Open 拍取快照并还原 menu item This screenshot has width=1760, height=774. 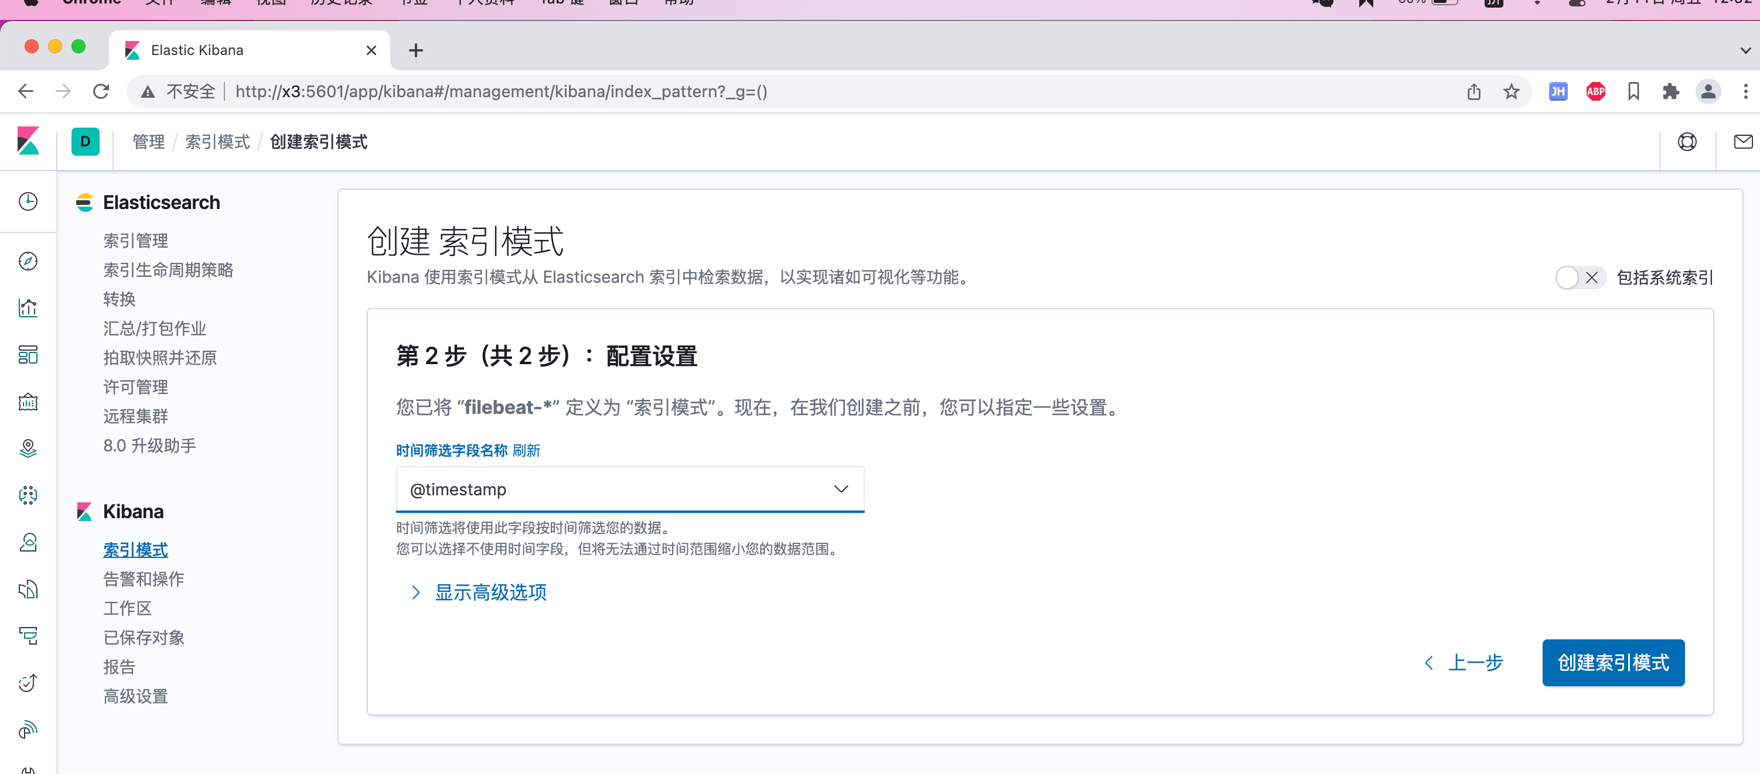160,358
